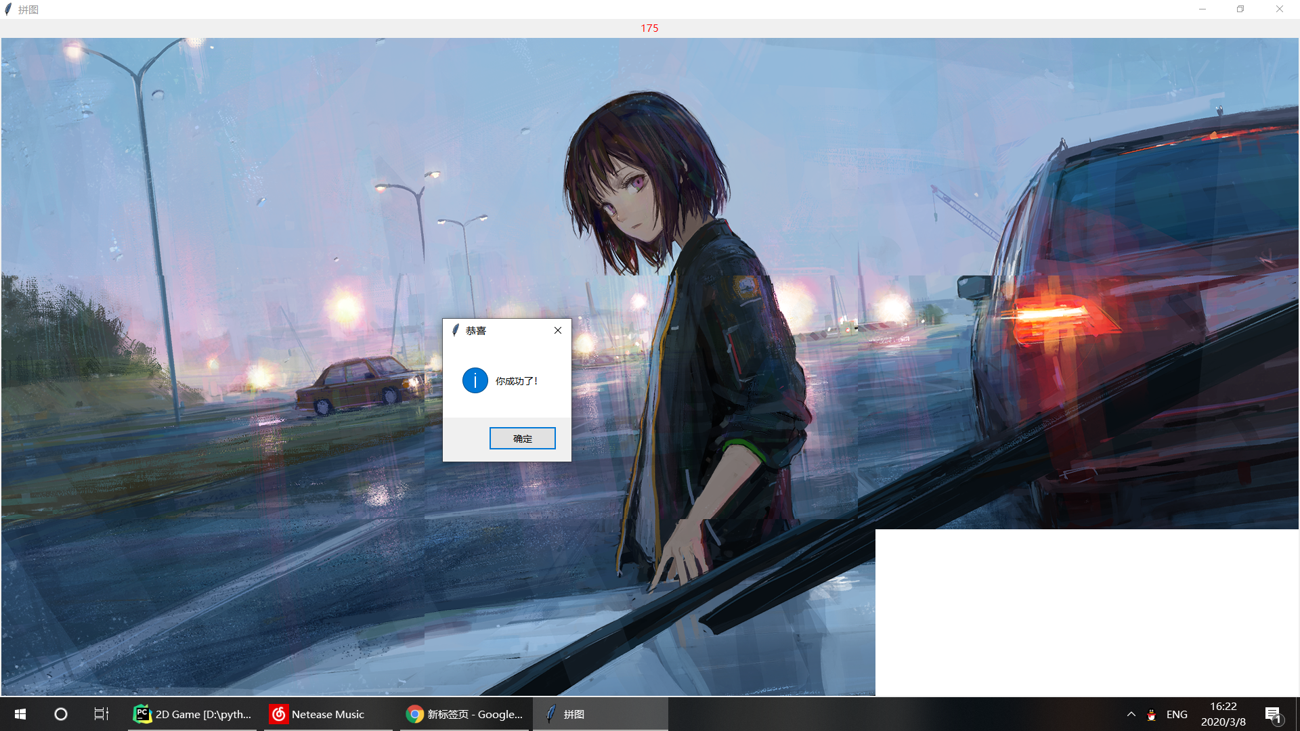
Task: Open the Windows Start menu
Action: coord(20,714)
